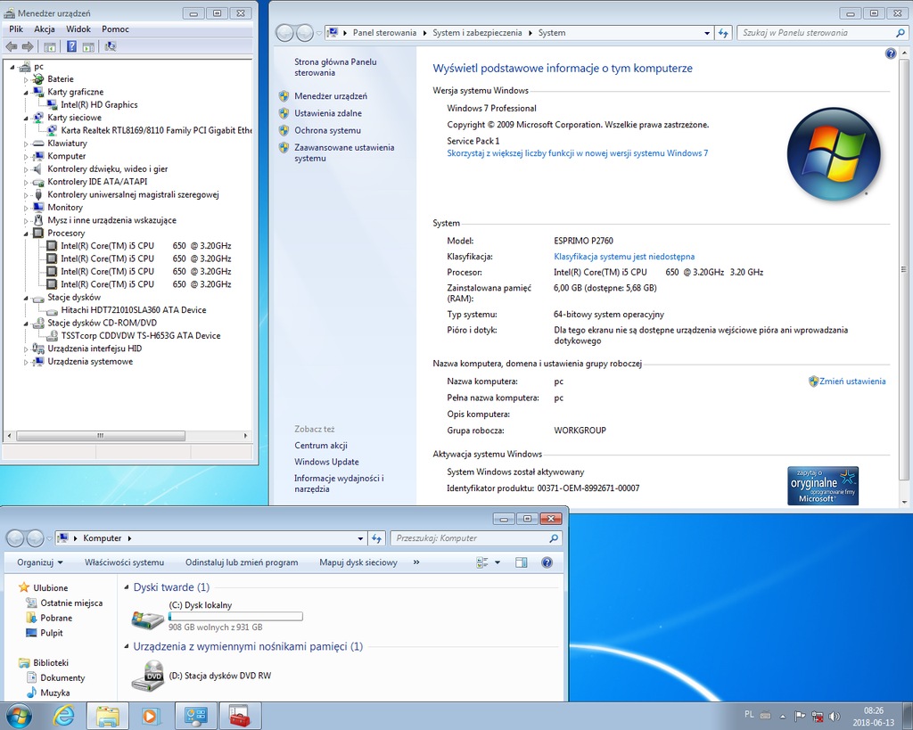Collapse the Dyski twarde group
The width and height of the screenshot is (913, 730).
coord(127,587)
